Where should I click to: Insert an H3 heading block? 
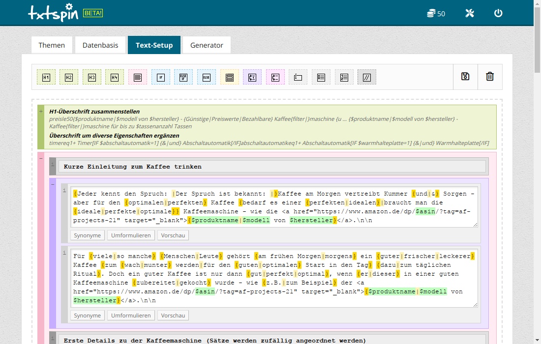point(92,77)
